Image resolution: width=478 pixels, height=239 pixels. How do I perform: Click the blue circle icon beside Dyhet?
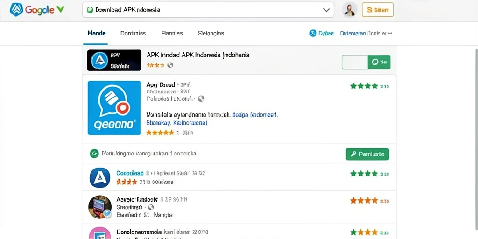pos(313,33)
